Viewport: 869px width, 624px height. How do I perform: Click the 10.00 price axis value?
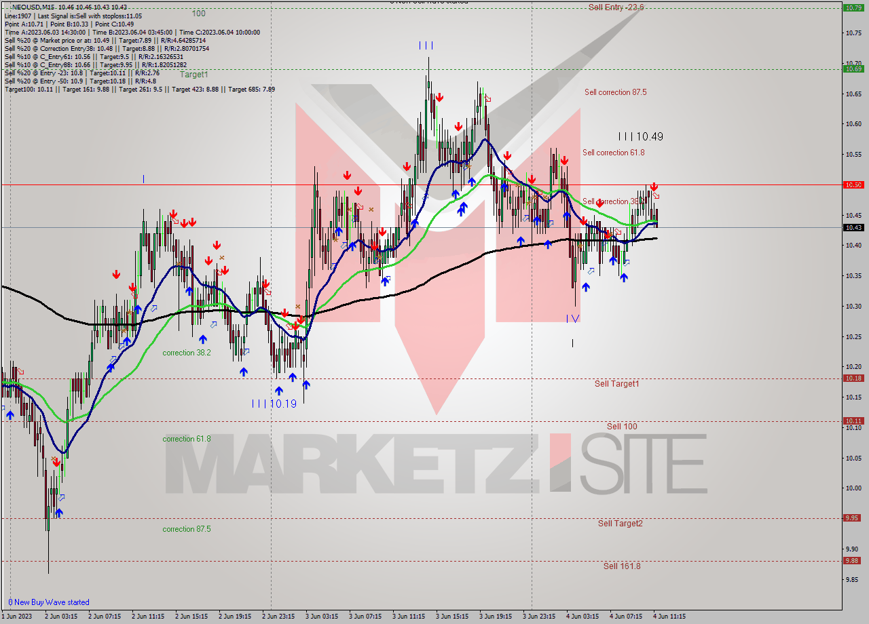(853, 488)
